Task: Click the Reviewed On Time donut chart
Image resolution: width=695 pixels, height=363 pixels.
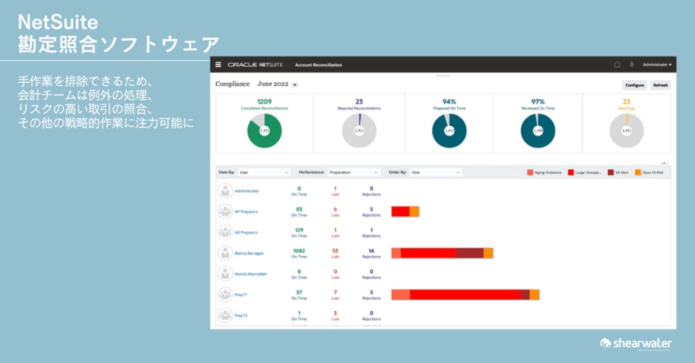Action: coord(538,131)
